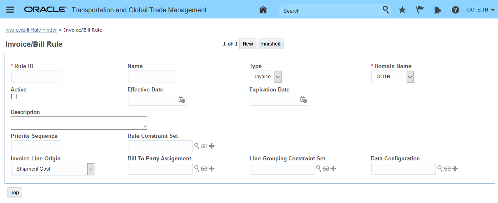Click the Finished button
The height and width of the screenshot is (203, 498).
271,44
